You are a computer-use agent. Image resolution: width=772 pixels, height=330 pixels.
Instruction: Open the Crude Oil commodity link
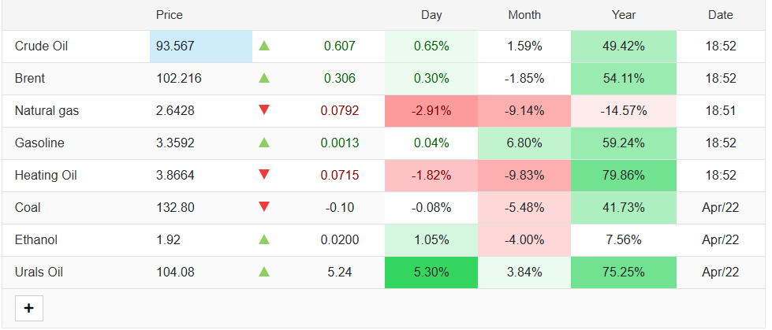42,46
